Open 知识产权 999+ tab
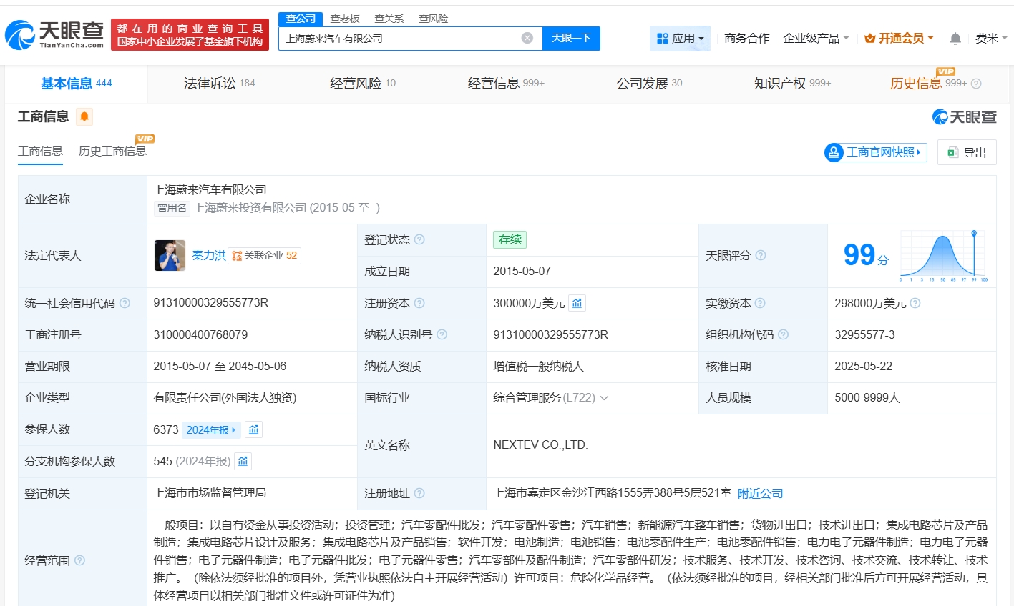Image resolution: width=1014 pixels, height=606 pixels. [x=792, y=84]
